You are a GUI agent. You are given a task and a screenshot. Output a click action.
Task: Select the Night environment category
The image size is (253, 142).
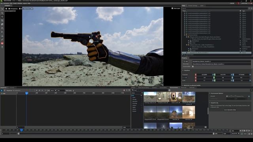134,107
